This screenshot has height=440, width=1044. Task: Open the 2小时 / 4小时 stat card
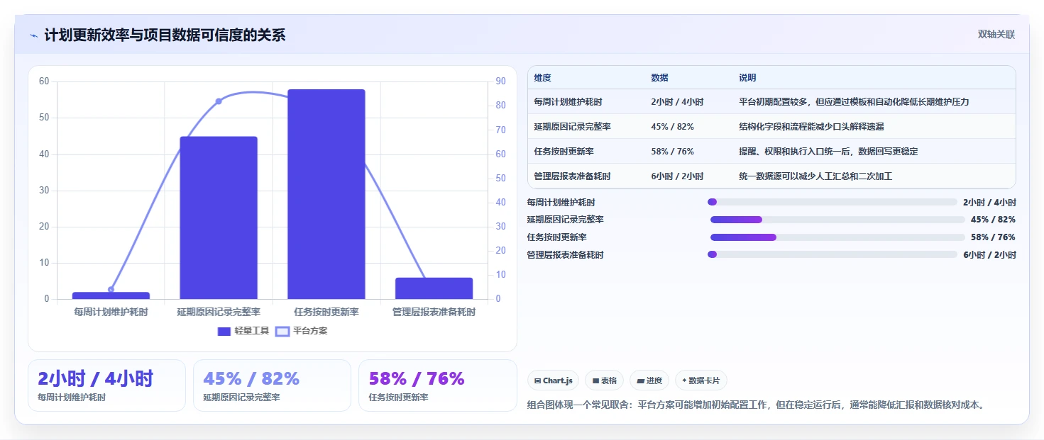point(106,385)
